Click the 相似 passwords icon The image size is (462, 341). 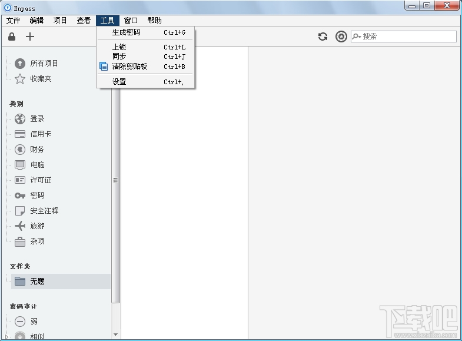20,336
